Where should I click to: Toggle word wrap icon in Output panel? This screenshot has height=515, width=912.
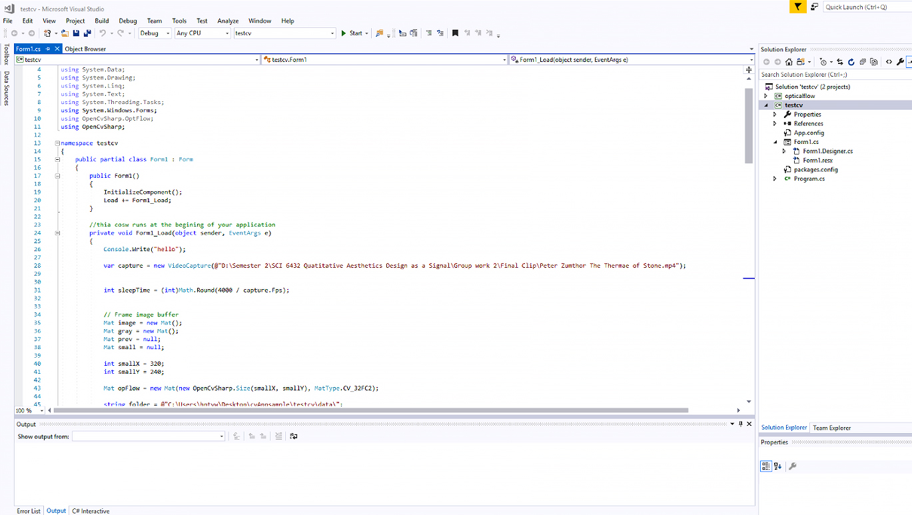pyautogui.click(x=294, y=436)
